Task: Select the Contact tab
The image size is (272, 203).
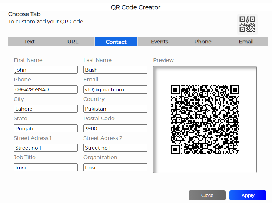Action: (x=116, y=42)
